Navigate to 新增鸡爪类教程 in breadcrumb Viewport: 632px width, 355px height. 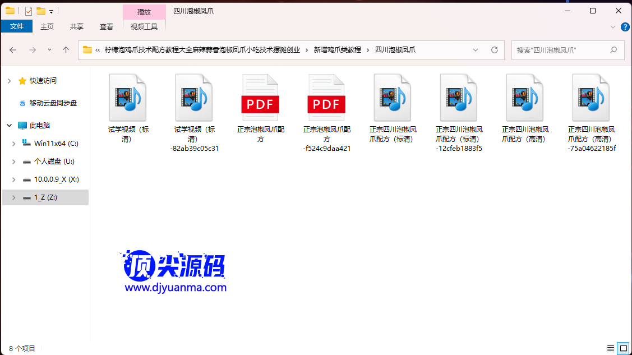337,50
